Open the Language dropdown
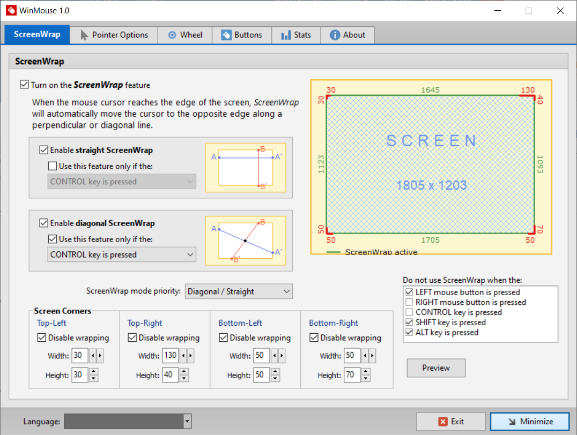Image resolution: width=577 pixels, height=435 pixels. click(x=128, y=422)
